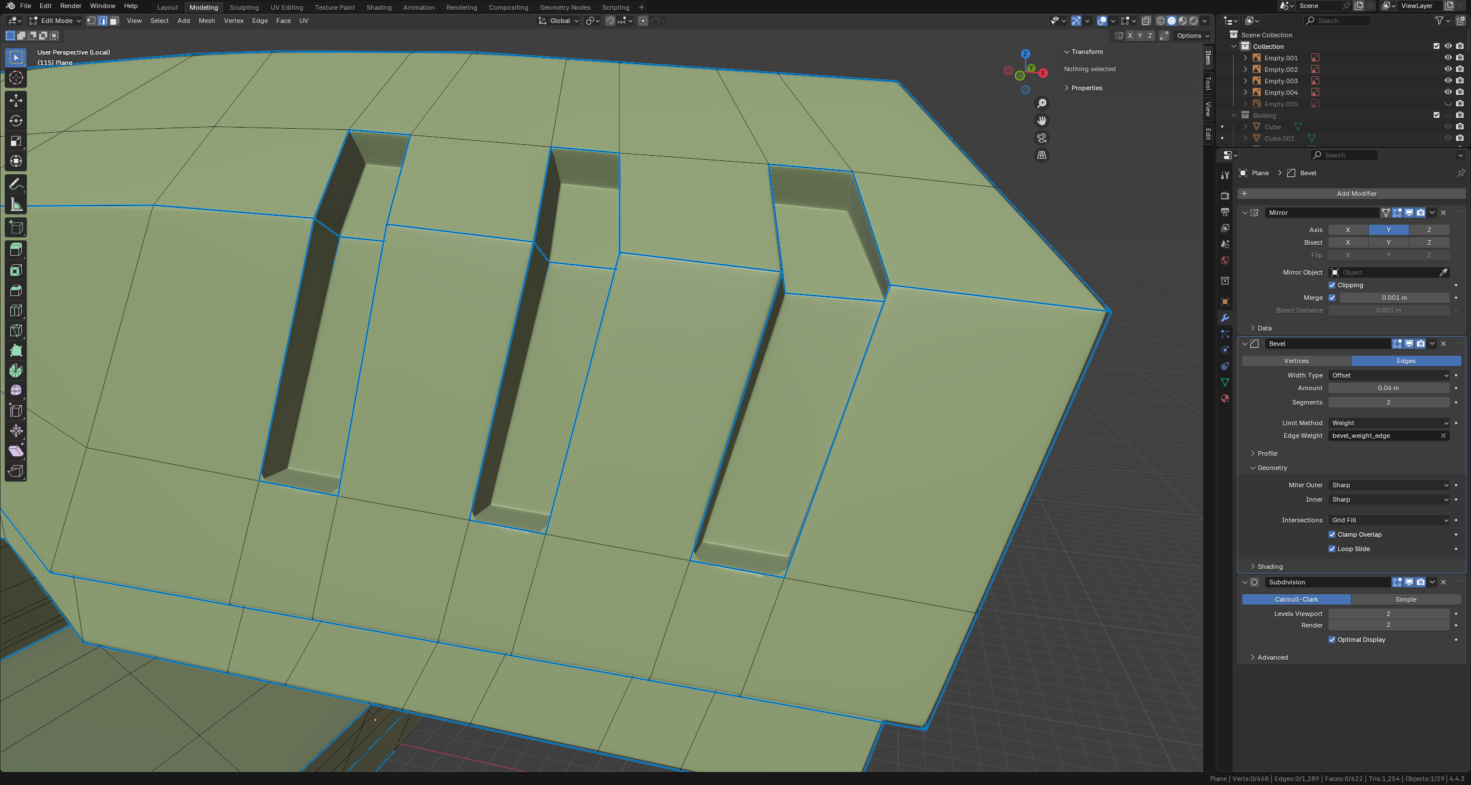The width and height of the screenshot is (1471, 785).
Task: Open the Width Type Offset dropdown
Action: coord(1389,375)
